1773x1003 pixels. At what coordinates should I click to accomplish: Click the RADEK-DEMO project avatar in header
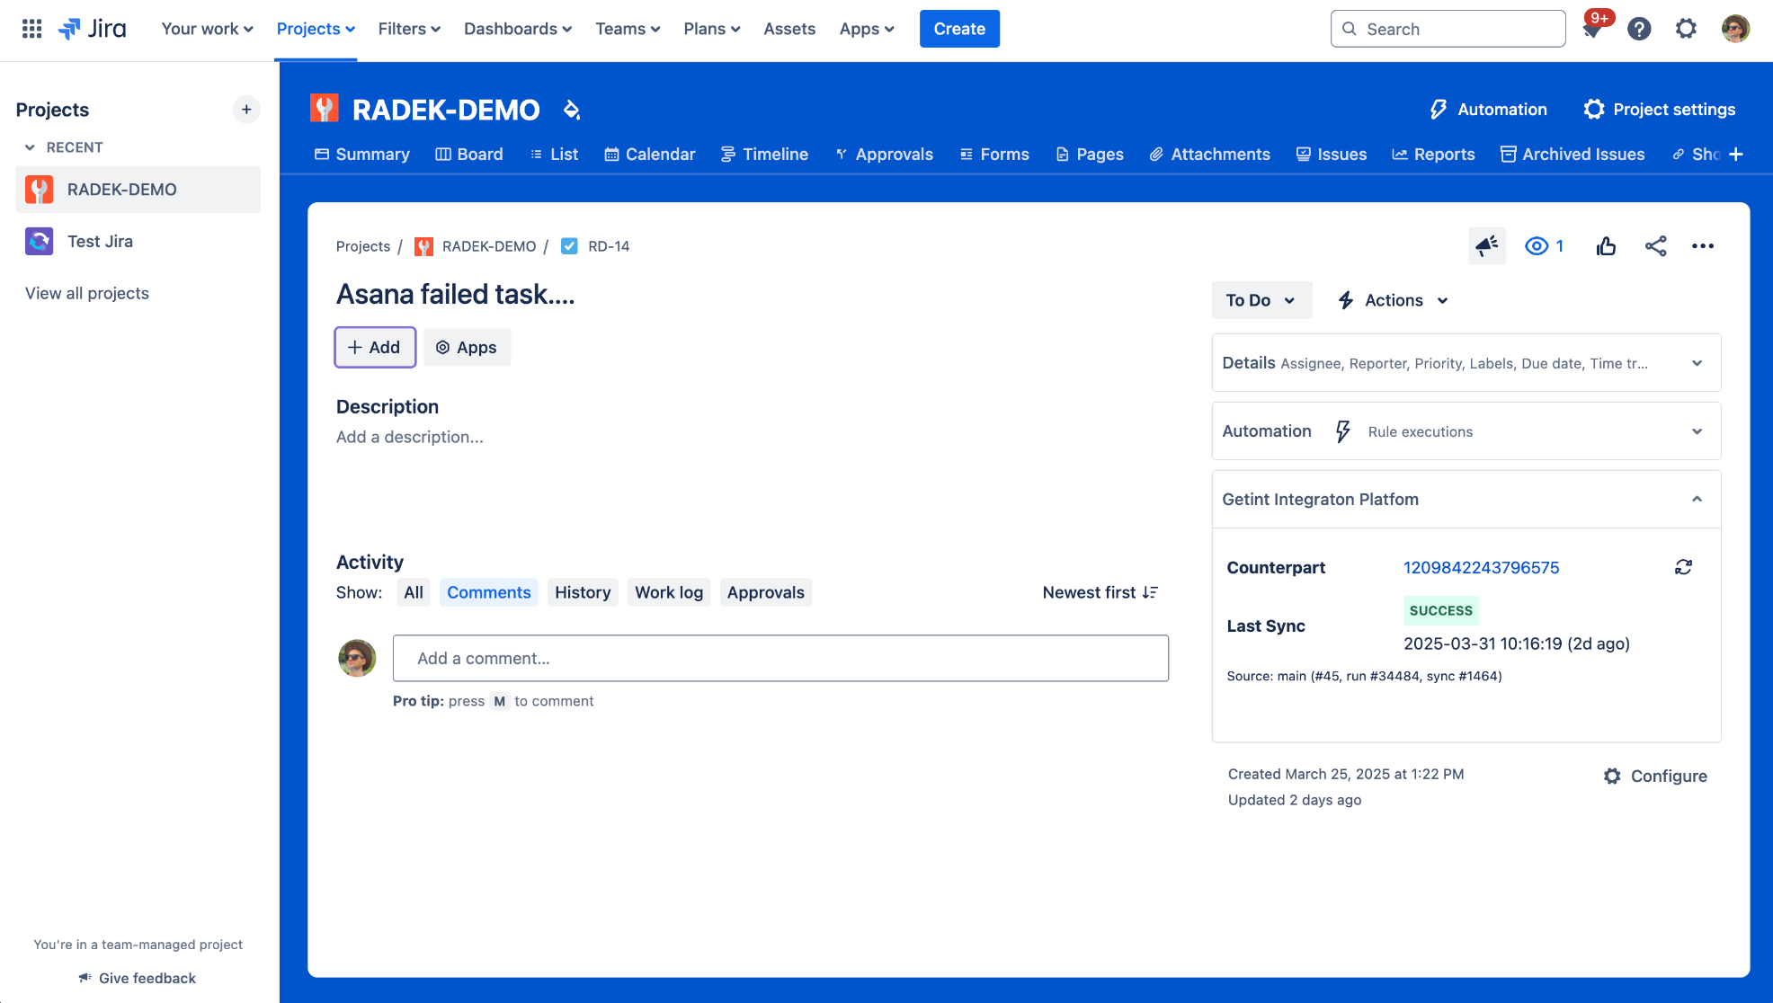[325, 109]
